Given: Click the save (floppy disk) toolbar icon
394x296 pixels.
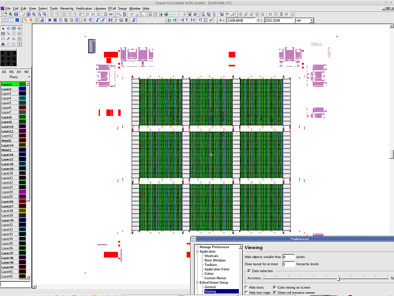Looking at the screenshot, I should [15, 14].
